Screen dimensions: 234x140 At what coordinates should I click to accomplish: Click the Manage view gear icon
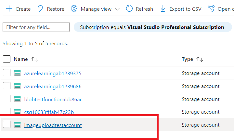pos(74,9)
